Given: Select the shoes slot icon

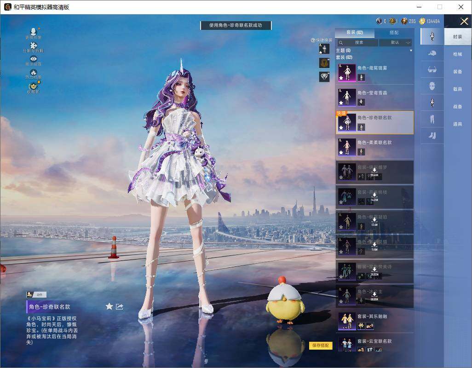Looking at the screenshot, I should (x=432, y=136).
